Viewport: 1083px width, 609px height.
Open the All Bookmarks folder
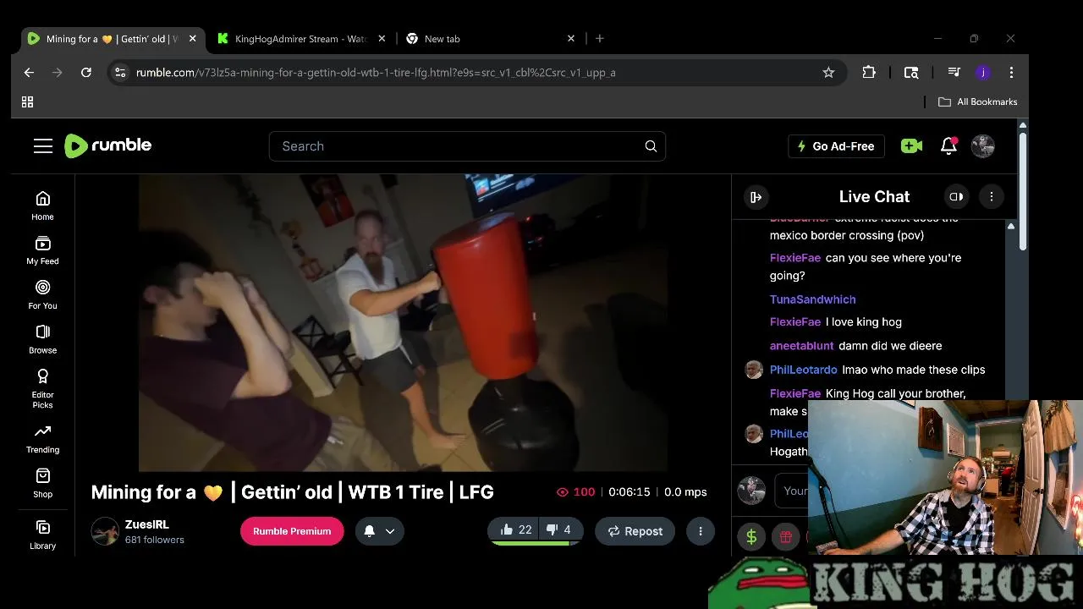point(978,101)
